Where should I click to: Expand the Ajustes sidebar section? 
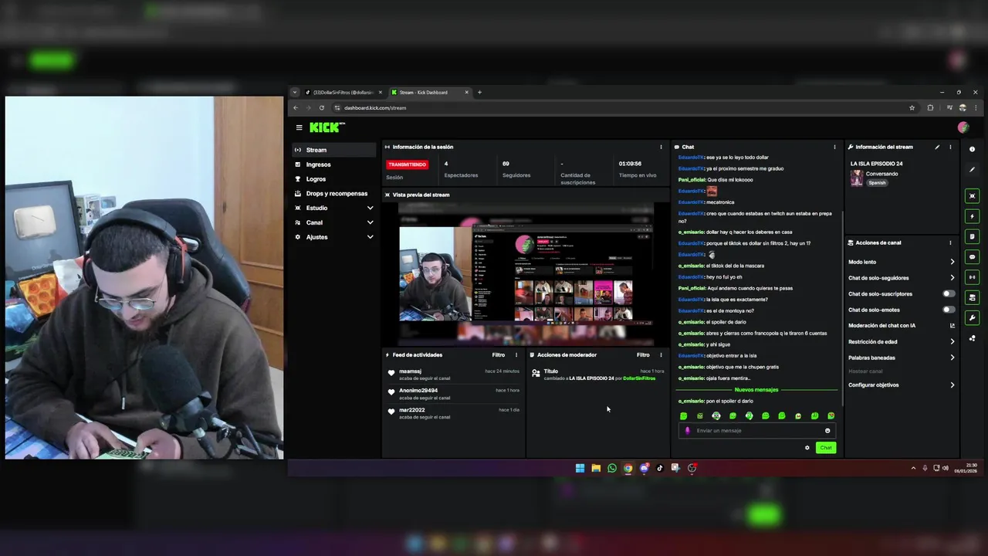[x=333, y=237]
